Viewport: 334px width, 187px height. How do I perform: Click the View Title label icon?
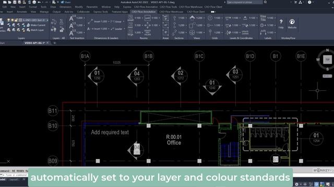click(x=263, y=18)
